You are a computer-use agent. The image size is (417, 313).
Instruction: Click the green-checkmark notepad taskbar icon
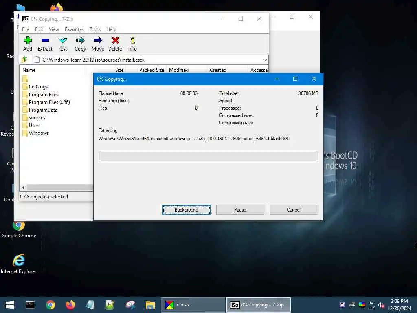point(110,305)
